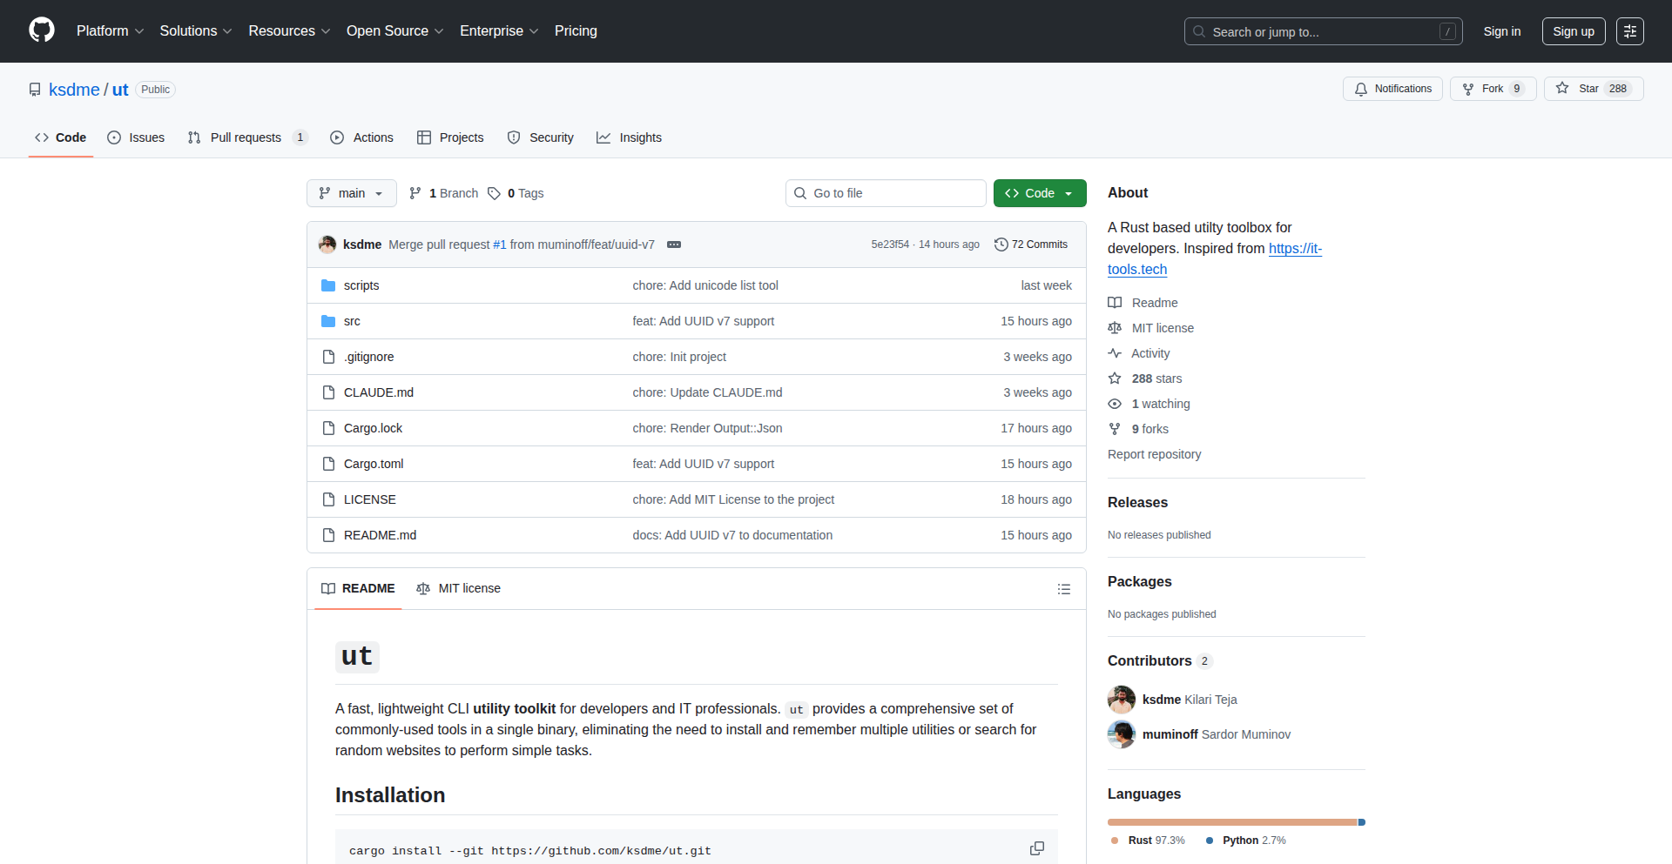Image resolution: width=1672 pixels, height=864 pixels.
Task: Open the scripts folder icon
Action: pyautogui.click(x=328, y=285)
